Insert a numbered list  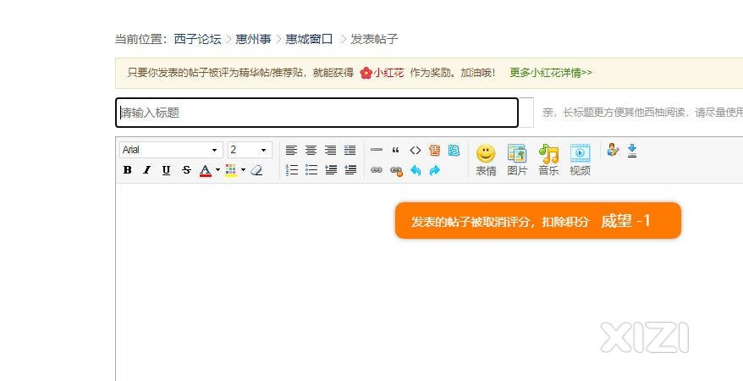coord(292,169)
